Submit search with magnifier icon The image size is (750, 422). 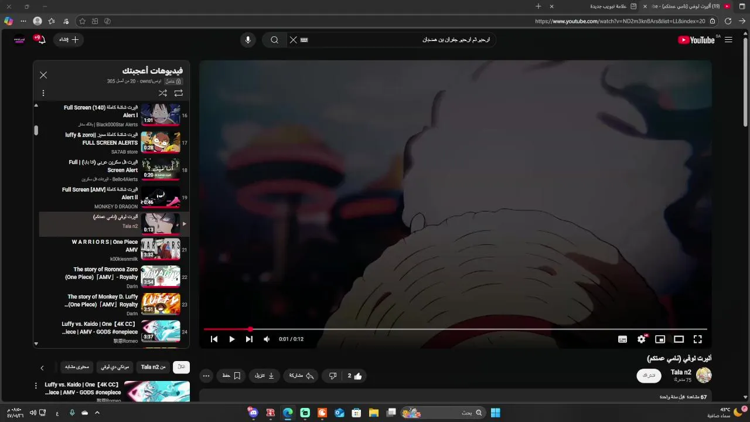point(274,40)
